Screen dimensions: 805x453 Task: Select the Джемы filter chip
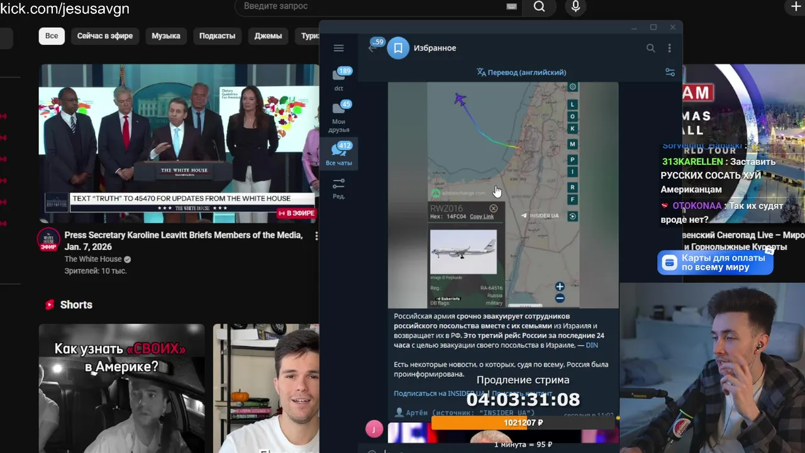268,36
